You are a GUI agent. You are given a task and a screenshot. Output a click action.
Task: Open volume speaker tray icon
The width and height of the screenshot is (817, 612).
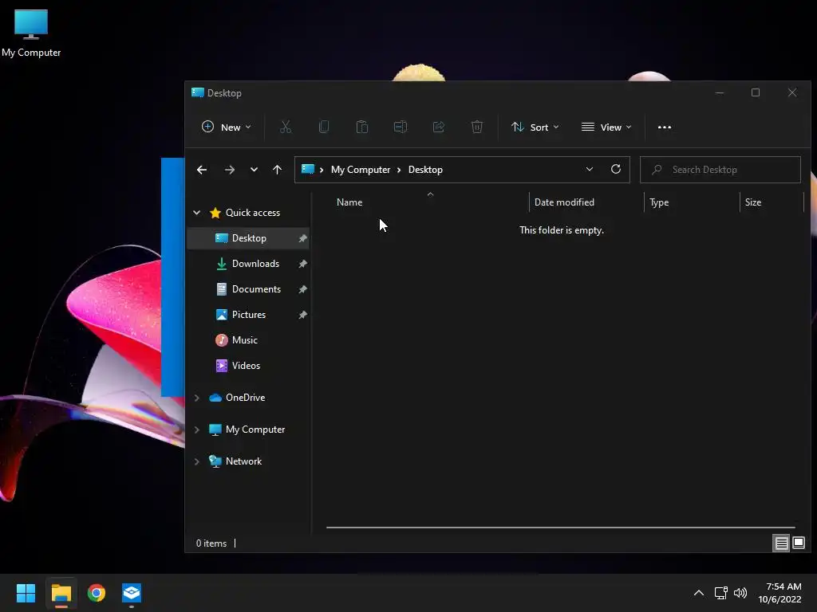740,593
